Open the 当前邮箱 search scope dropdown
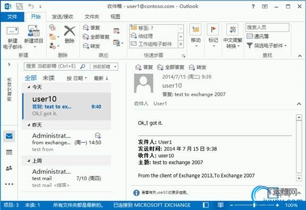306x210 pixels. (x=104, y=66)
